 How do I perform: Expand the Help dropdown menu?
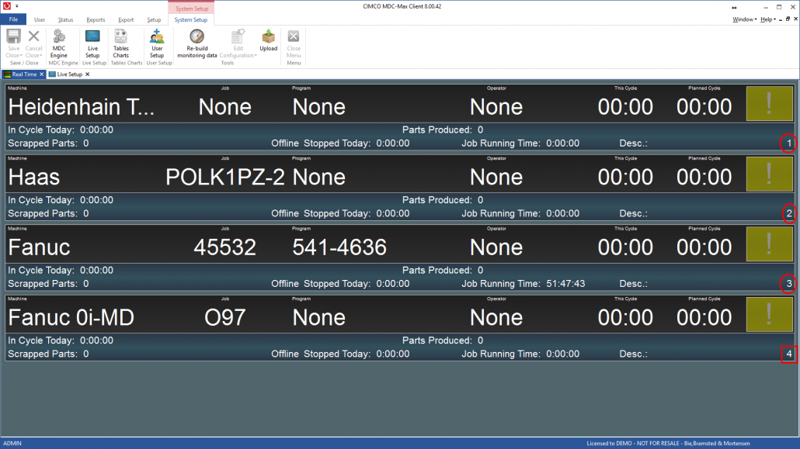coord(767,19)
